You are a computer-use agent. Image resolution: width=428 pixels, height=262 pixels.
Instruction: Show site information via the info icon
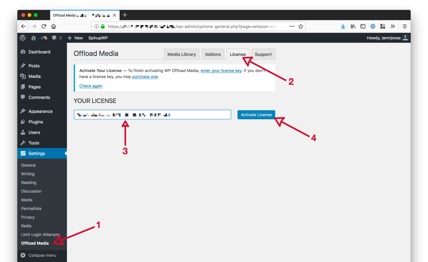tap(96, 26)
